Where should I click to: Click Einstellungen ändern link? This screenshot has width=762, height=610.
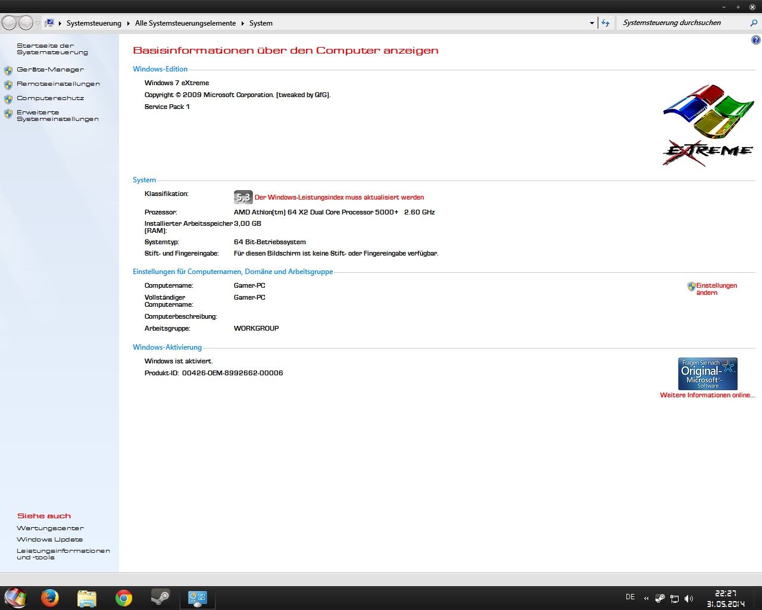click(717, 289)
